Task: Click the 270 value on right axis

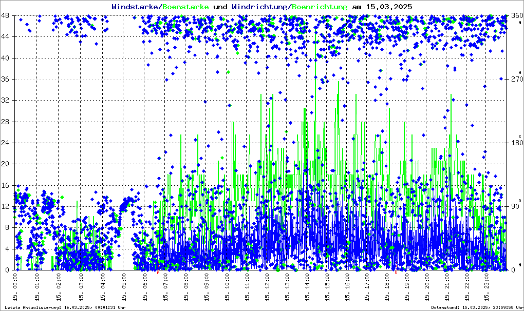Action: click(513, 80)
